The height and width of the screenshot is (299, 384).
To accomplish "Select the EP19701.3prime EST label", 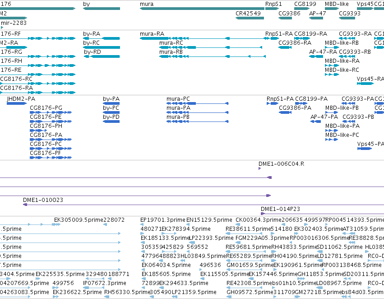I will (163, 220).
